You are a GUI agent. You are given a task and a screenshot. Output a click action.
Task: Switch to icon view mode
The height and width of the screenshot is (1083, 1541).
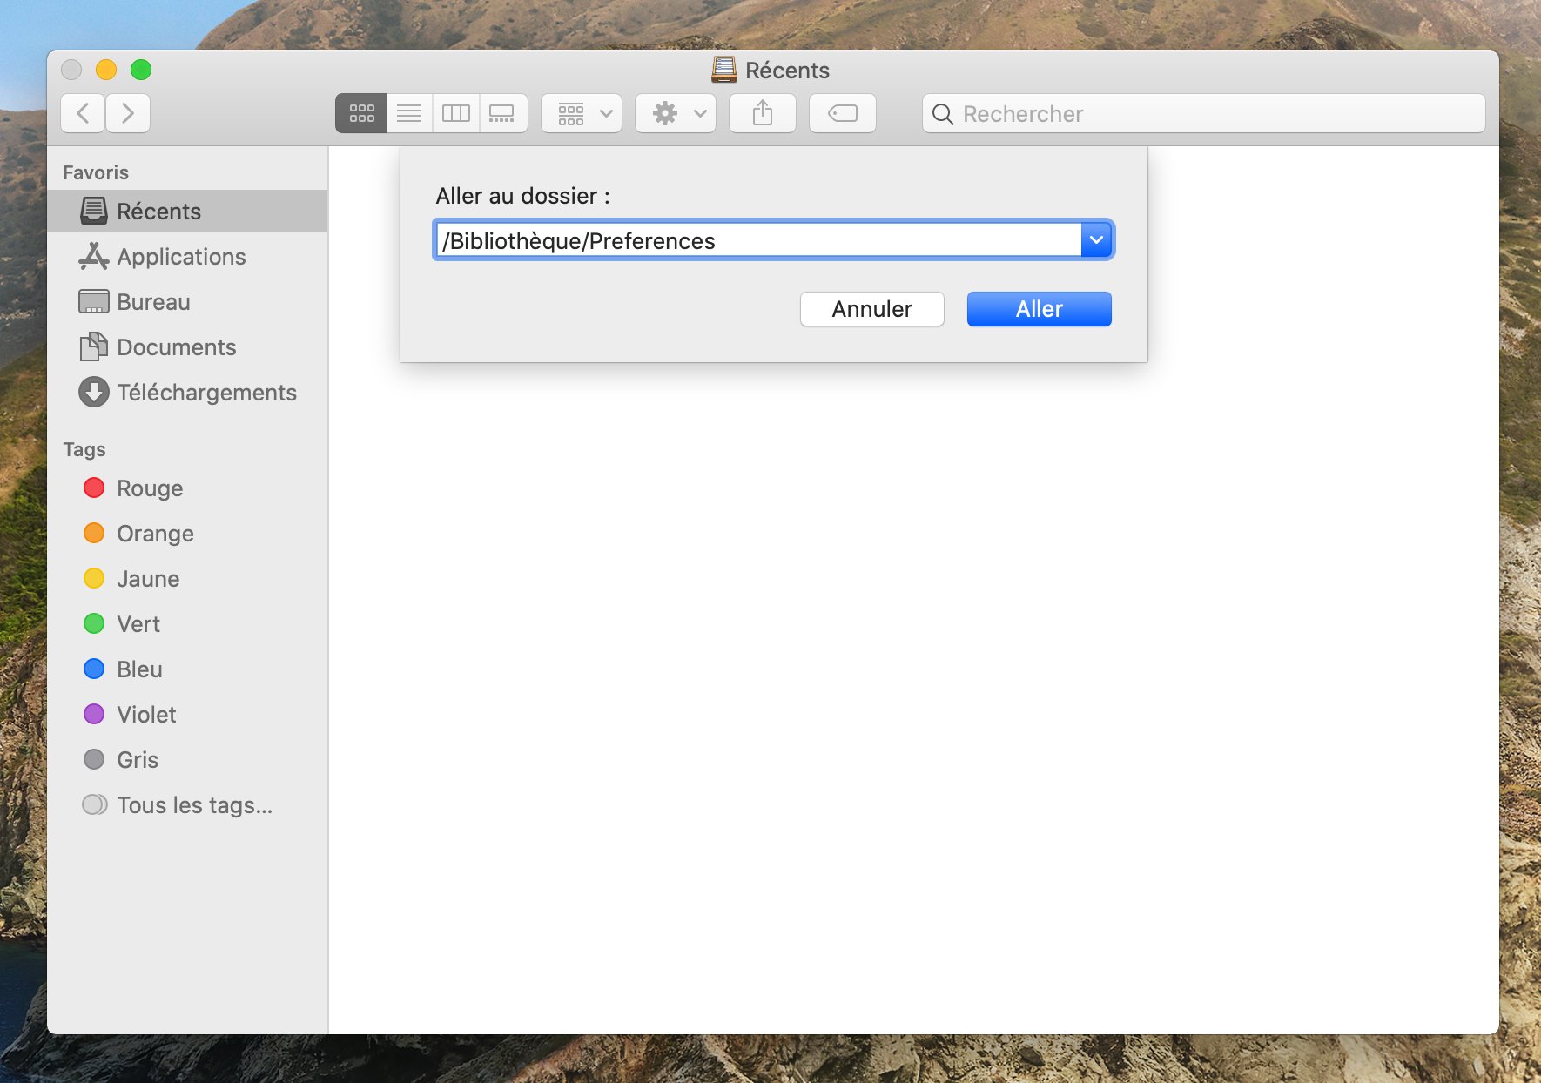pos(361,113)
